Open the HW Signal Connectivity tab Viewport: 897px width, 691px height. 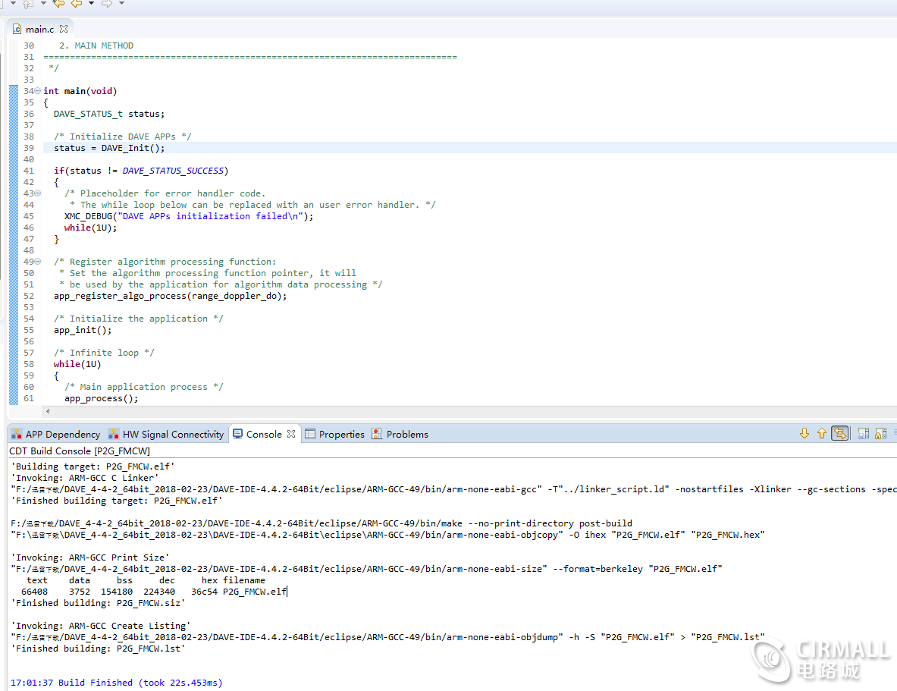click(166, 435)
